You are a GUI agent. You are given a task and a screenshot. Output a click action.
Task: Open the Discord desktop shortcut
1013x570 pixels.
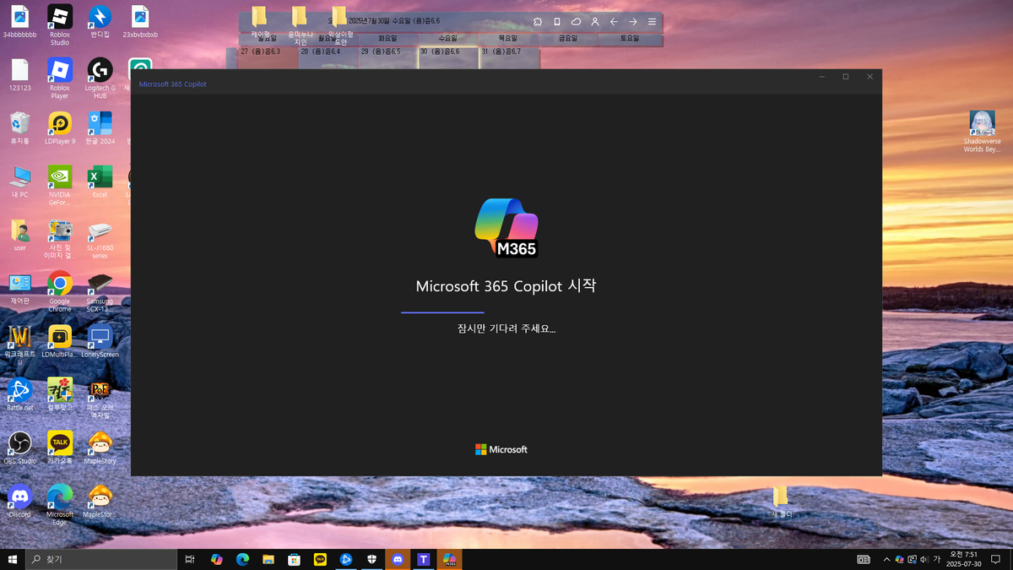tap(19, 501)
